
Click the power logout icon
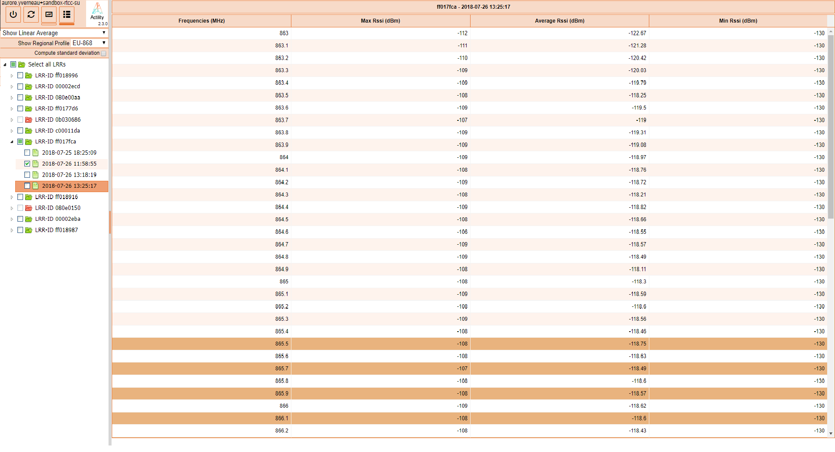coord(13,15)
